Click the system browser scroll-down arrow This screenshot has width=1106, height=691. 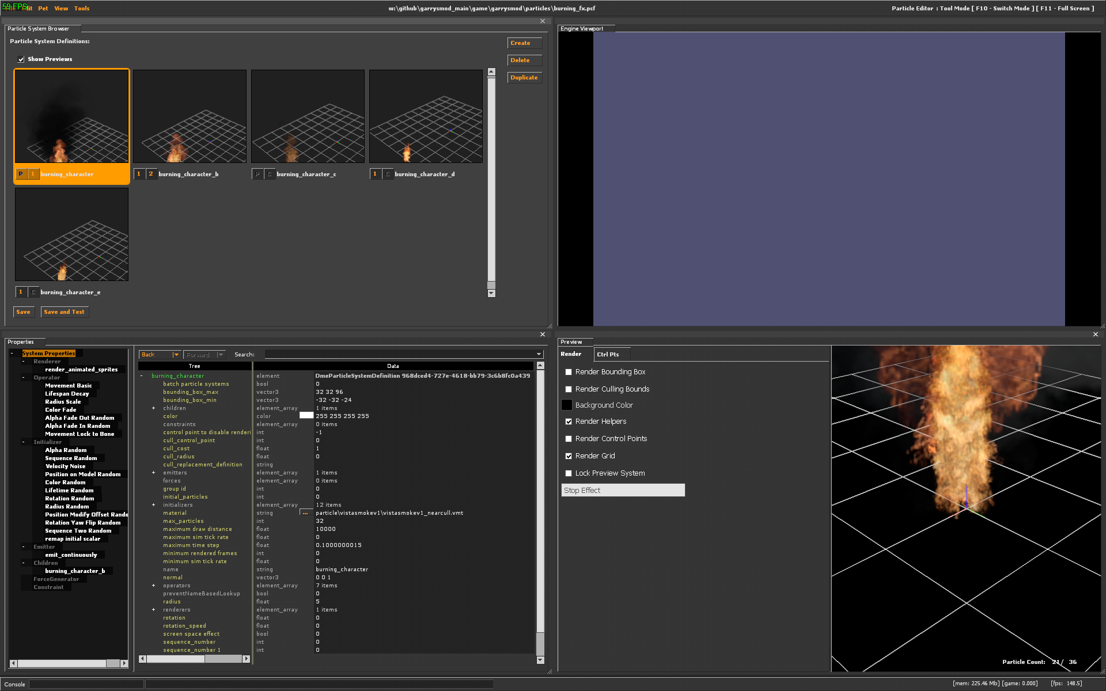491,293
